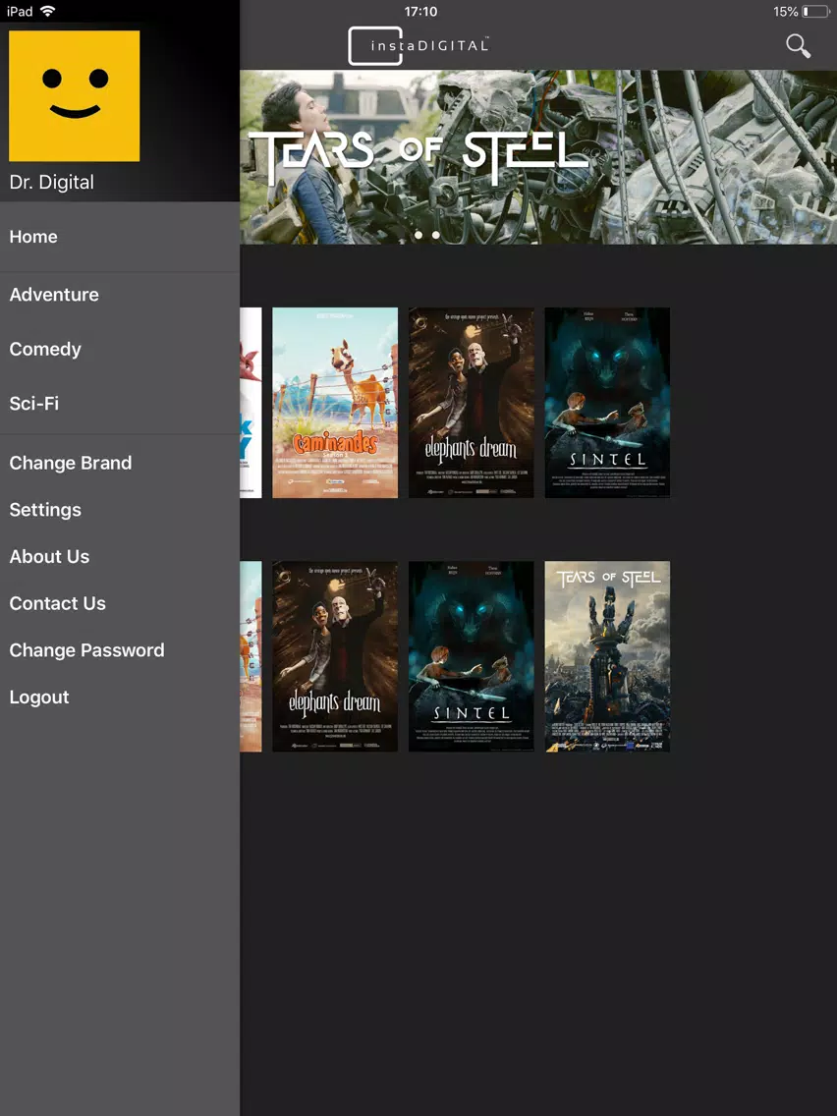Viewport: 837px width, 1116px height.
Task: Select the first banner page dot
Action: (418, 235)
